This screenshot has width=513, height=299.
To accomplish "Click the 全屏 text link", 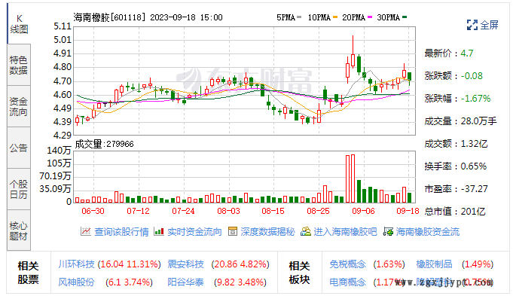I will 489,25.
